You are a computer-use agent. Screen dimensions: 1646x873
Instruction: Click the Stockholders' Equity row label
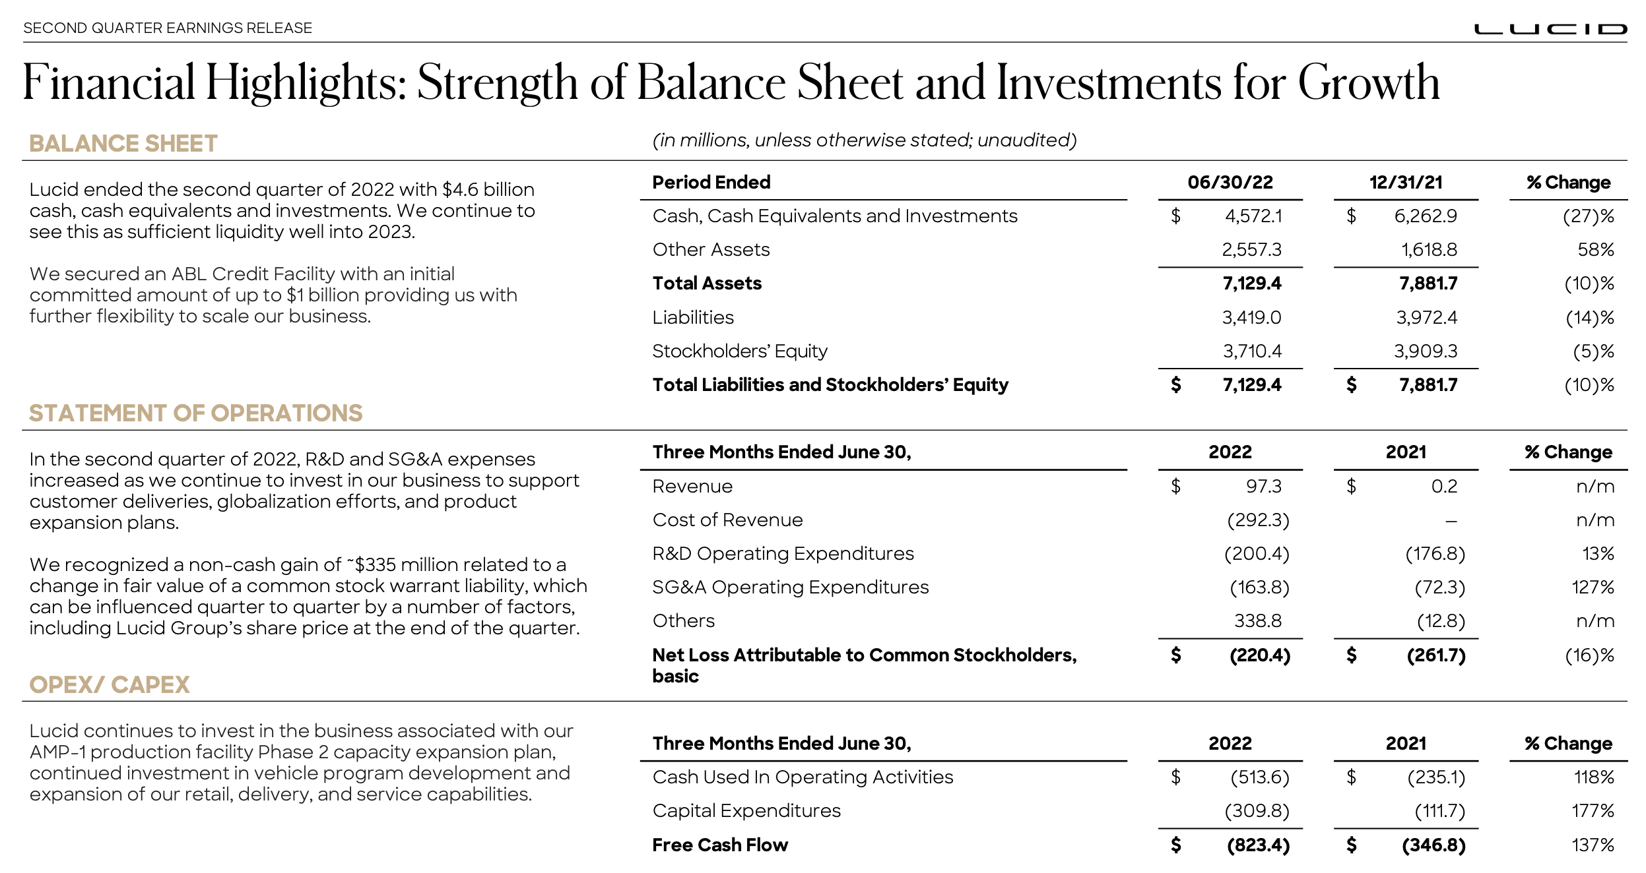pos(740,351)
